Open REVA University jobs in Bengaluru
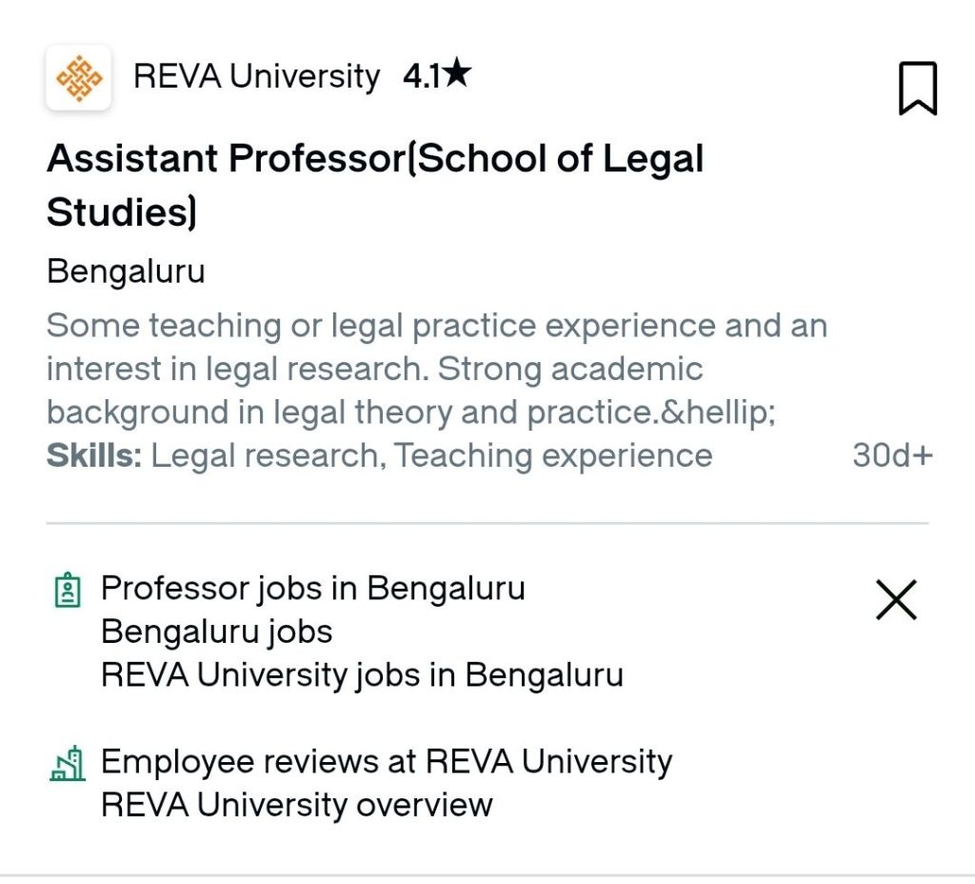Image resolution: width=975 pixels, height=884 pixels. [362, 675]
